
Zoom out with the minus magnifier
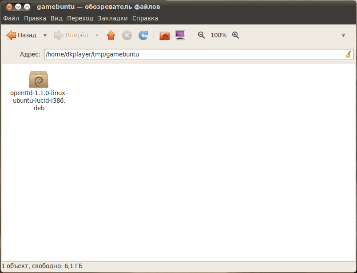pos(201,35)
